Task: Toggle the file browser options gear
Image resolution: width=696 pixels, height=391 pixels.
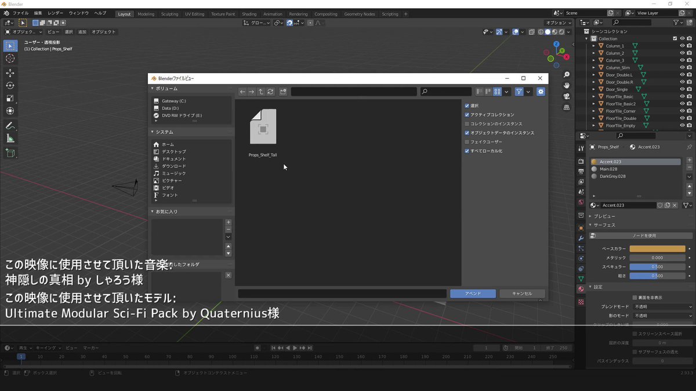Action: [x=541, y=92]
